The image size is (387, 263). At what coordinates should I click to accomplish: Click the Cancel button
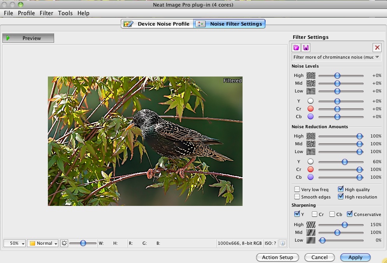pos(319,257)
